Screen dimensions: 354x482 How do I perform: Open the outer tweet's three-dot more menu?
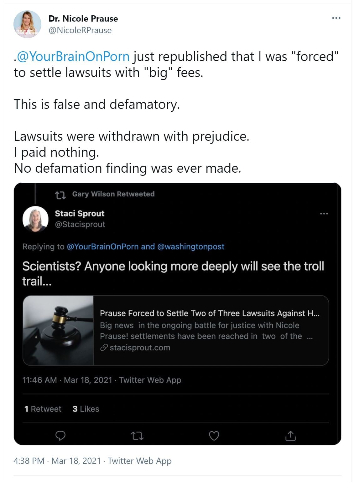tap(336, 18)
